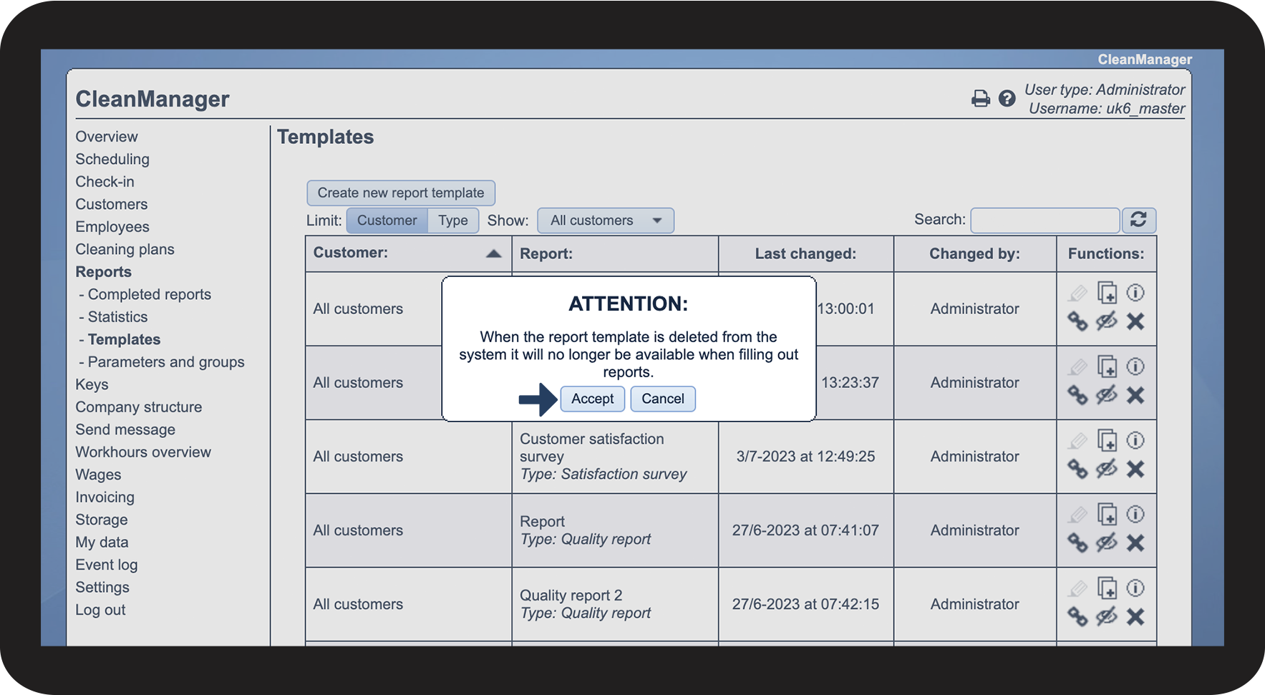Duplicate the Customer satisfaction survey template
Screen dimensions: 1265x695
click(1107, 440)
